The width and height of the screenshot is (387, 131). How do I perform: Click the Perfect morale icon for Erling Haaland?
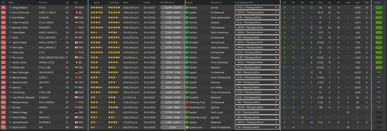(x=187, y=7)
